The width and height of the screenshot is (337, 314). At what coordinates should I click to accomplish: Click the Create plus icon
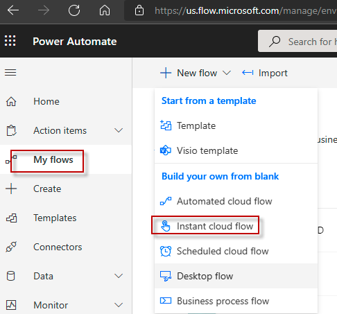(11, 189)
